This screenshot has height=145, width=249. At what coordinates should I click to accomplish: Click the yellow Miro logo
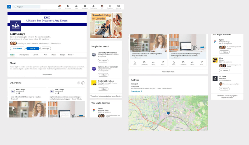pos(215,60)
